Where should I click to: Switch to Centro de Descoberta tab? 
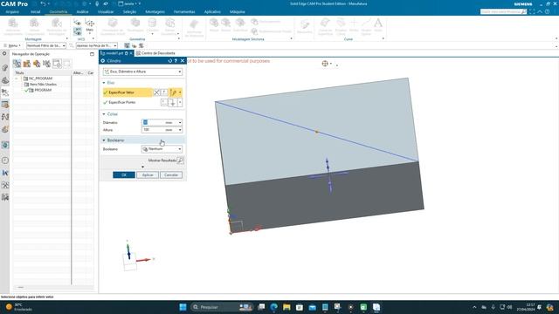[158, 53]
